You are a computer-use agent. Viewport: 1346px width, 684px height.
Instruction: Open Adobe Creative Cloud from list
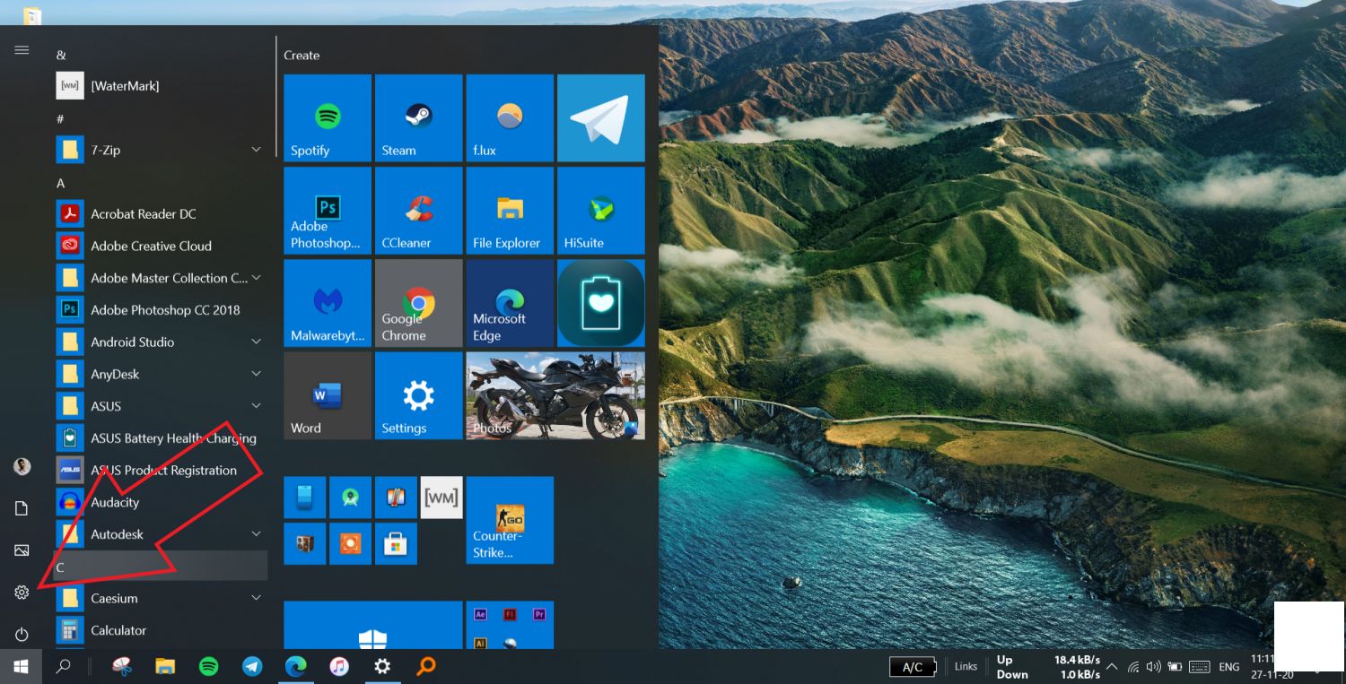(162, 246)
